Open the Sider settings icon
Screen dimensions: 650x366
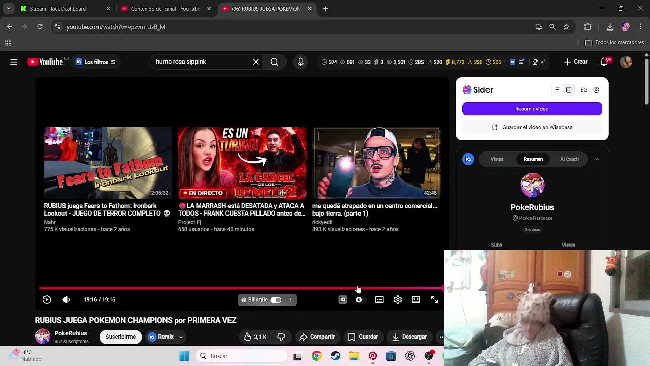pos(596,90)
